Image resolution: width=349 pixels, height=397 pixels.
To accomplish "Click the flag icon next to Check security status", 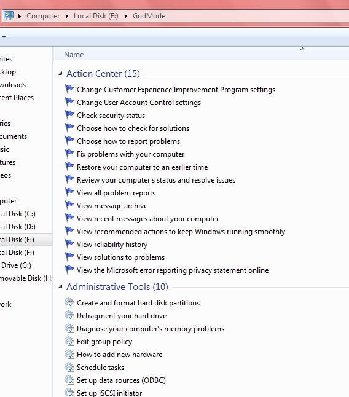I will (x=69, y=115).
